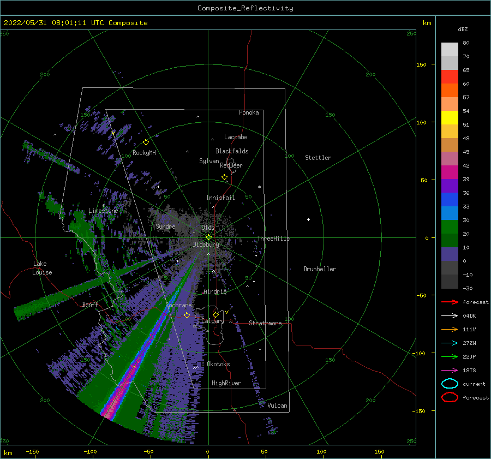The height and width of the screenshot is (459, 491).
Task: Select the magenta 18TS arrow icon
Action: tap(450, 371)
